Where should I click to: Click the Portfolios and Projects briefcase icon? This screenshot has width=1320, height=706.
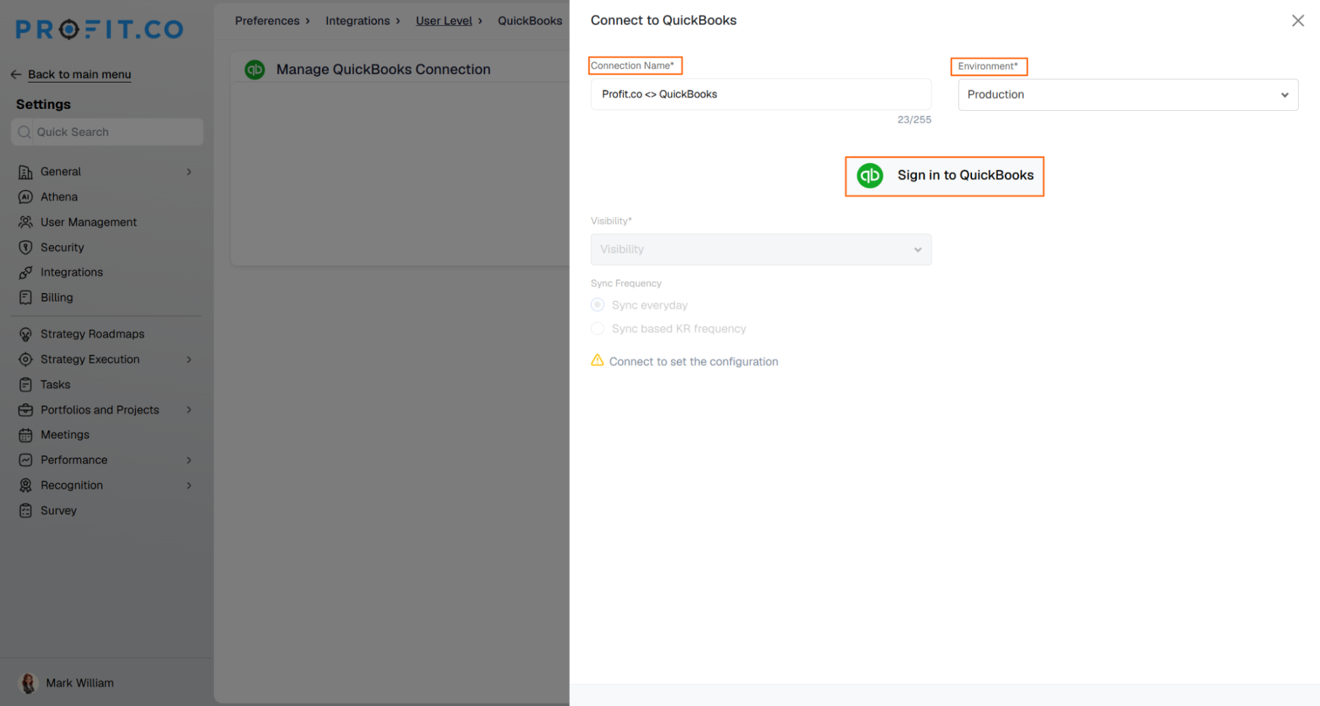(25, 410)
